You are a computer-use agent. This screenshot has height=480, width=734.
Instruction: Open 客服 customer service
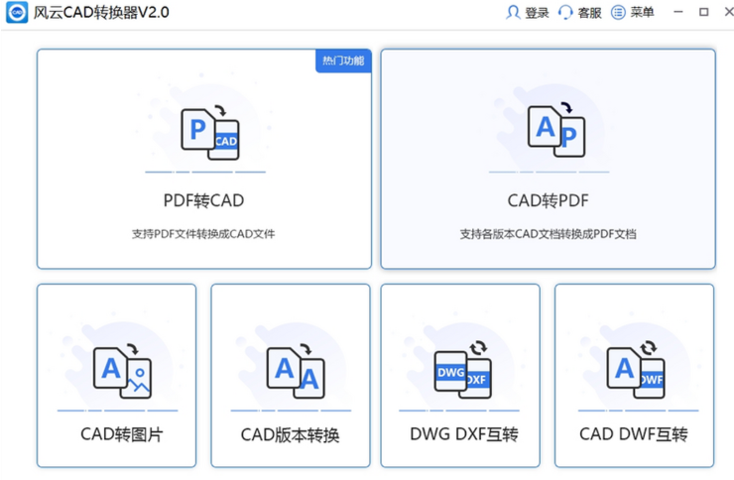pyautogui.click(x=589, y=13)
